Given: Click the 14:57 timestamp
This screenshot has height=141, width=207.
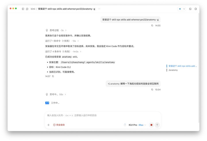Looking at the screenshot, I should pos(48,76).
